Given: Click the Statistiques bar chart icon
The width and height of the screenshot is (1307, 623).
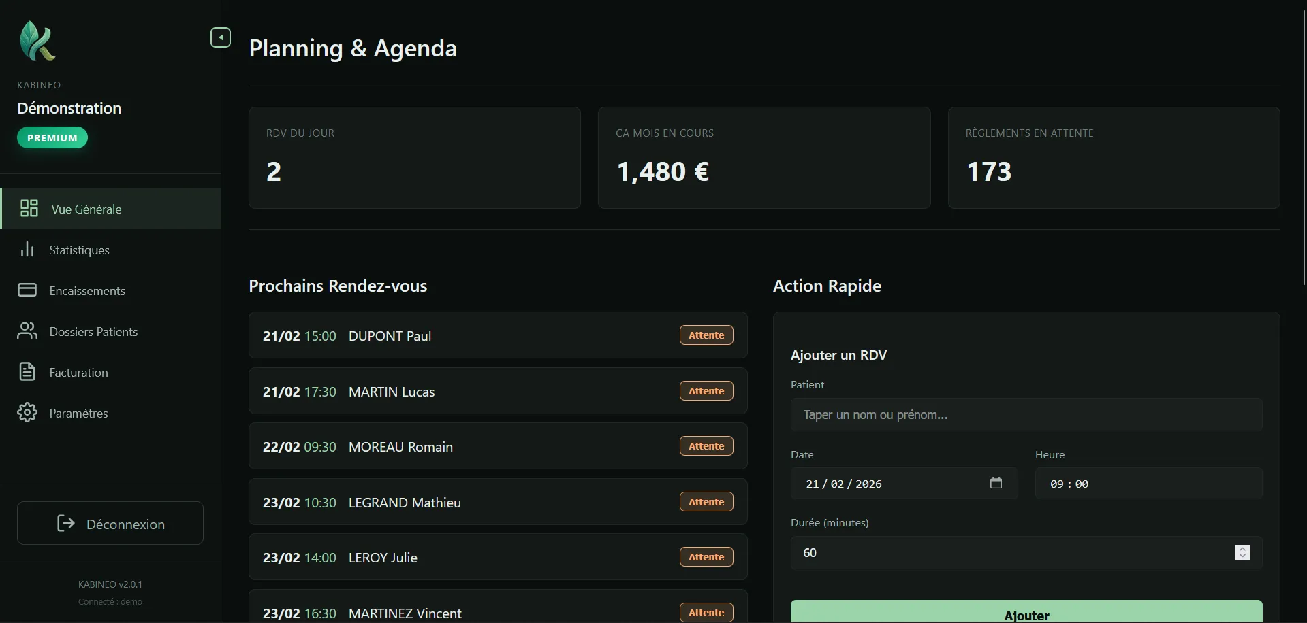Looking at the screenshot, I should [x=27, y=250].
